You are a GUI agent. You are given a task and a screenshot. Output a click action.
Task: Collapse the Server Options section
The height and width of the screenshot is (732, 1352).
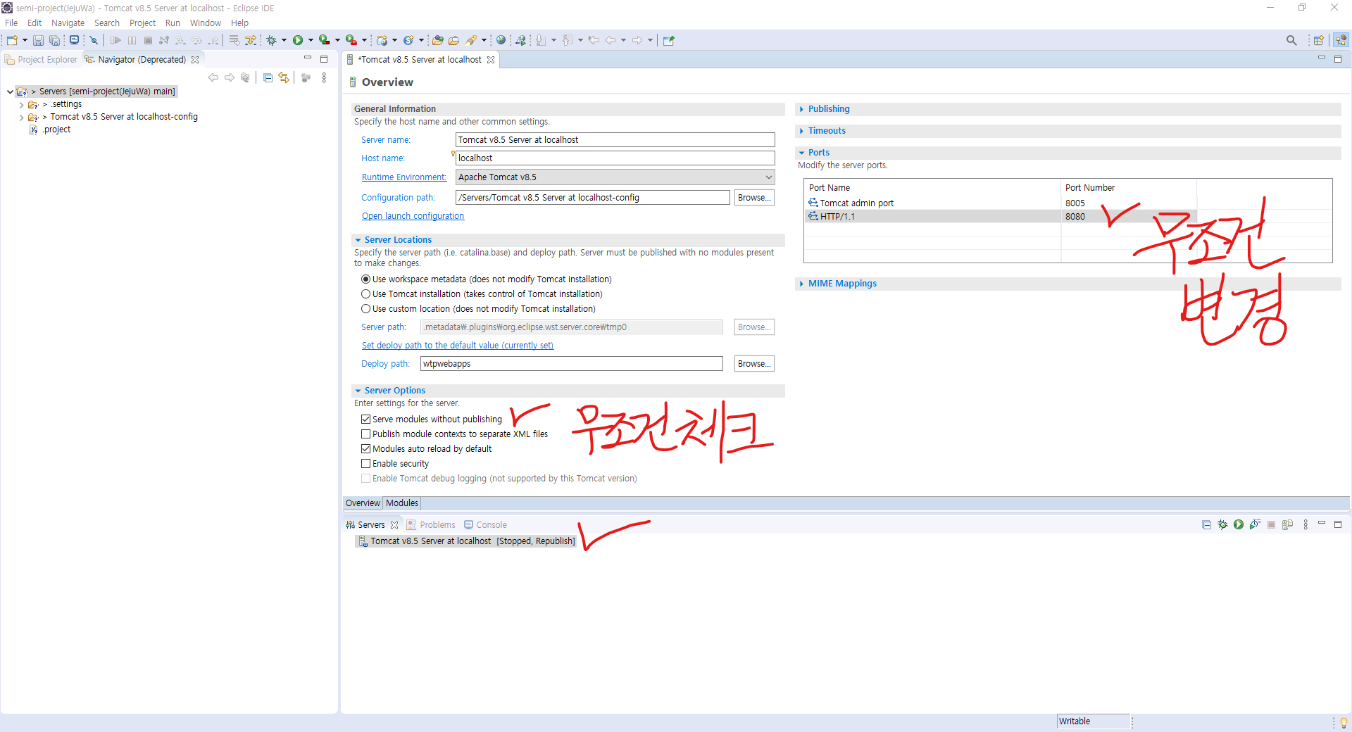[x=358, y=391]
